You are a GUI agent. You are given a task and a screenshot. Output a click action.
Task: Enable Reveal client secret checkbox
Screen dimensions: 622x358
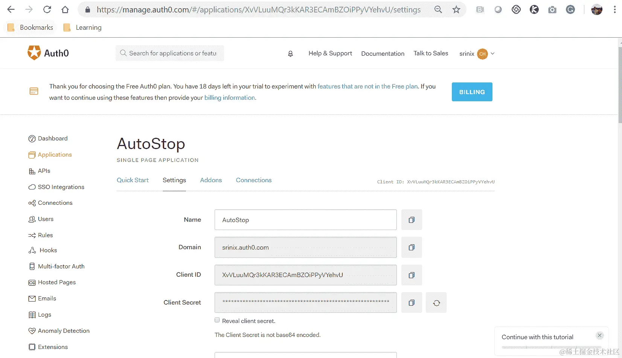pyautogui.click(x=217, y=320)
